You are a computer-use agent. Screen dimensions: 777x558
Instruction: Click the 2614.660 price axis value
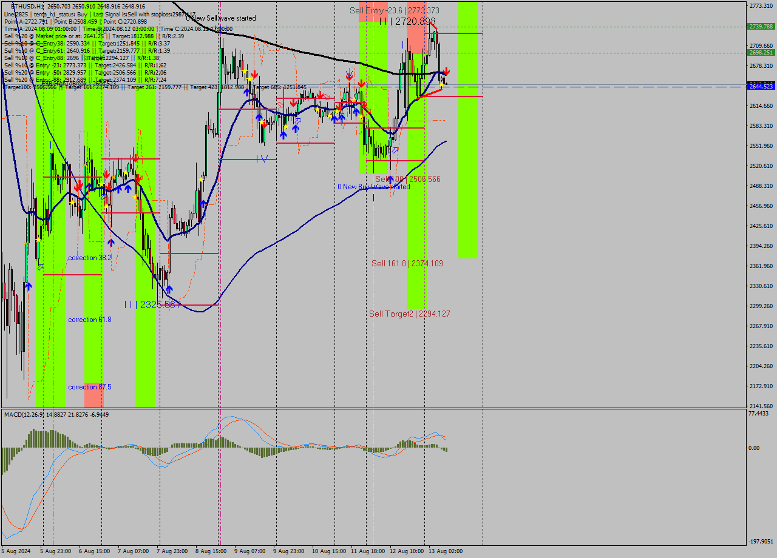(x=761, y=106)
